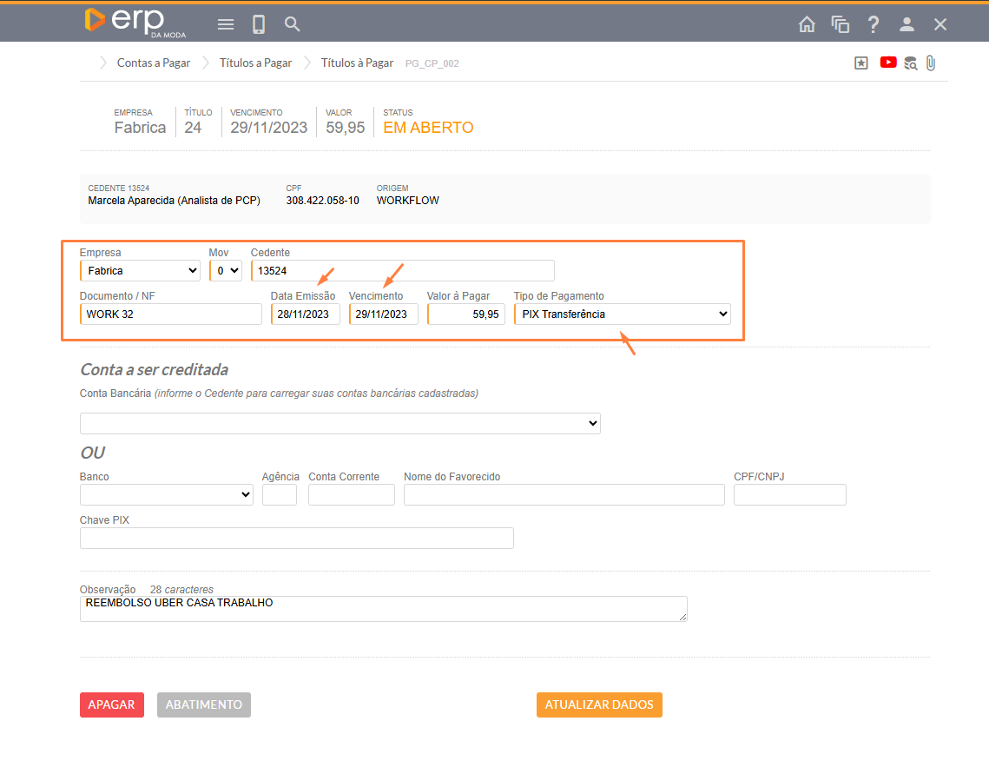Viewport: 989px width, 774px height.
Task: Click the paperclip attachment icon
Action: coord(931,63)
